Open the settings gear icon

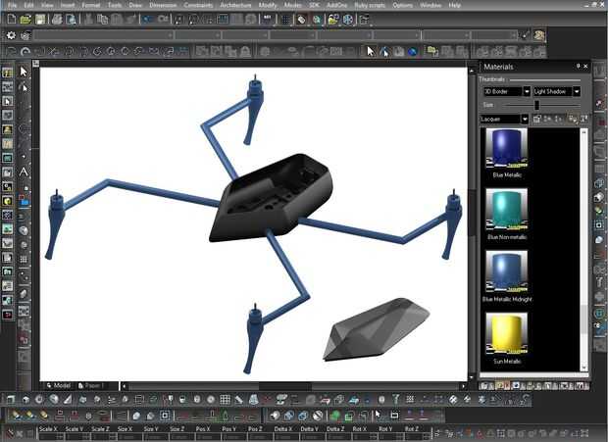[x=11, y=35]
